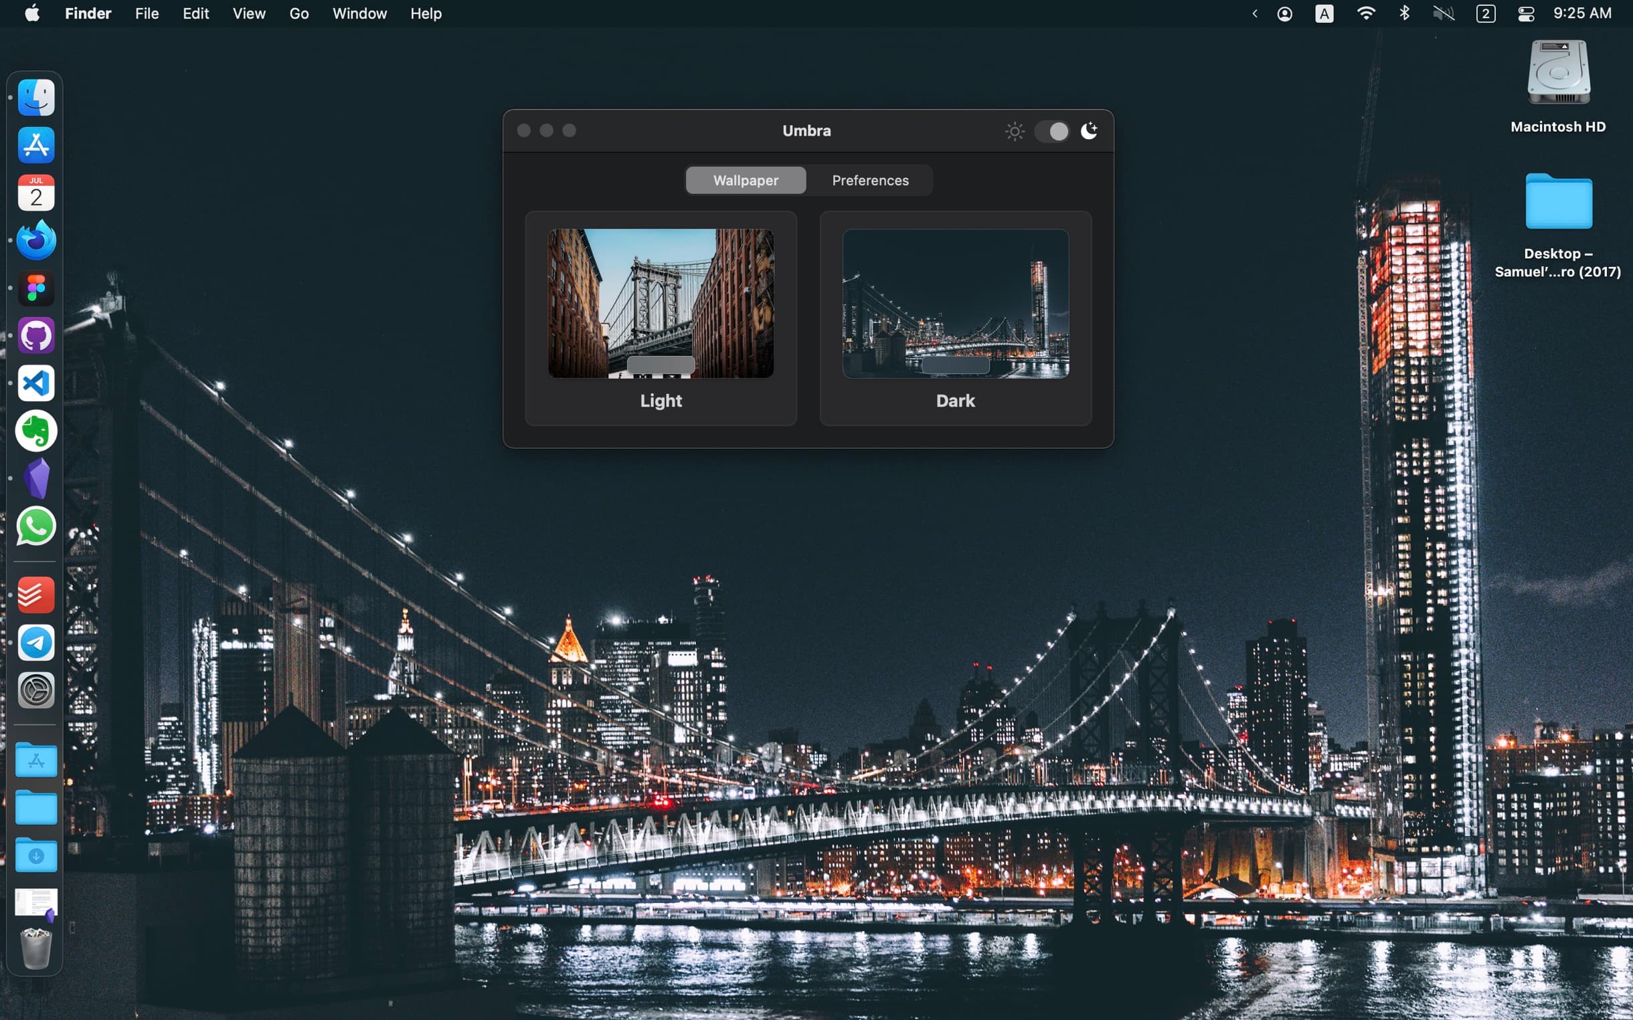Select the Wallpaper tab
Viewport: 1633px width, 1020px height.
point(745,180)
